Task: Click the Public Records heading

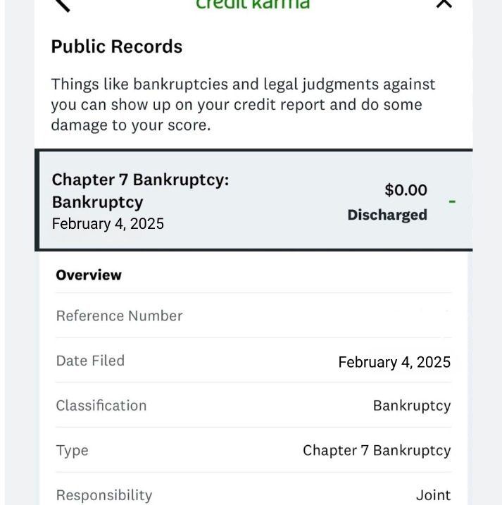Action: point(116,46)
